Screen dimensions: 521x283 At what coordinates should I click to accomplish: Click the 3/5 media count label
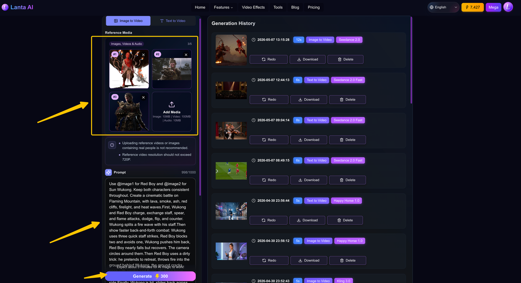point(190,44)
